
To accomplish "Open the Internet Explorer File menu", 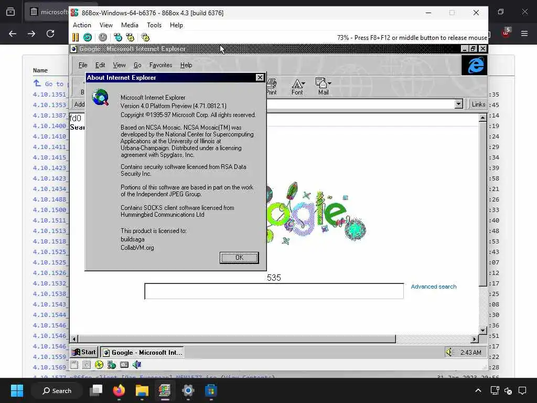I will click(x=83, y=65).
